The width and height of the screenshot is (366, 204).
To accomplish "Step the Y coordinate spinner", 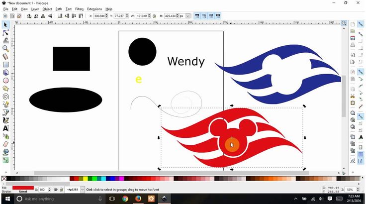I will 127,16.
